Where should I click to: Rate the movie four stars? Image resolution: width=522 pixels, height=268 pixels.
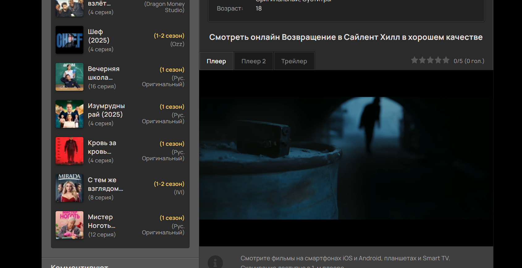click(x=438, y=60)
